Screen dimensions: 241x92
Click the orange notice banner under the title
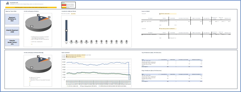pos(31,7)
